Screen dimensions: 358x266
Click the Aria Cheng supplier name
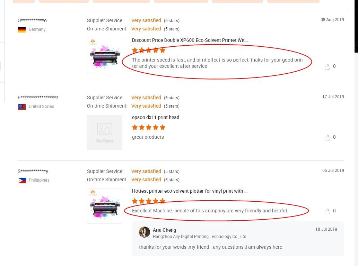coord(165,230)
